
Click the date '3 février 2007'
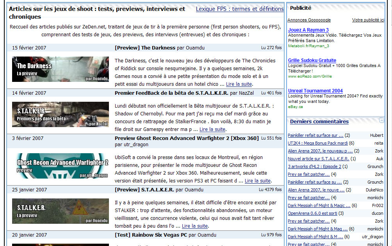tap(27, 138)
